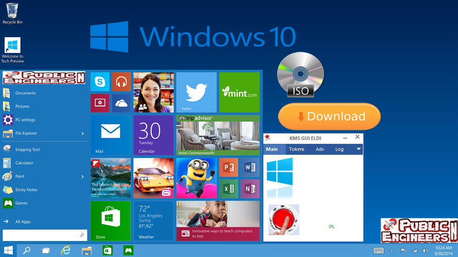
Task: Launch Snipping Tool from Start menu
Action: point(44,150)
